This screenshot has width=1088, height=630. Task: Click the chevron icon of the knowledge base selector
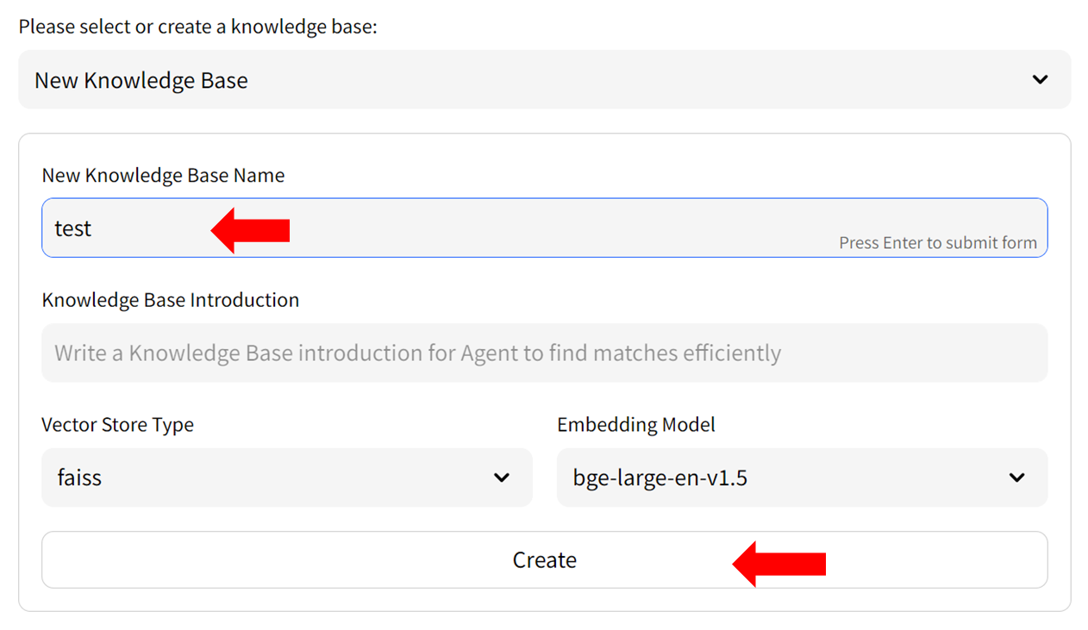pos(1040,80)
